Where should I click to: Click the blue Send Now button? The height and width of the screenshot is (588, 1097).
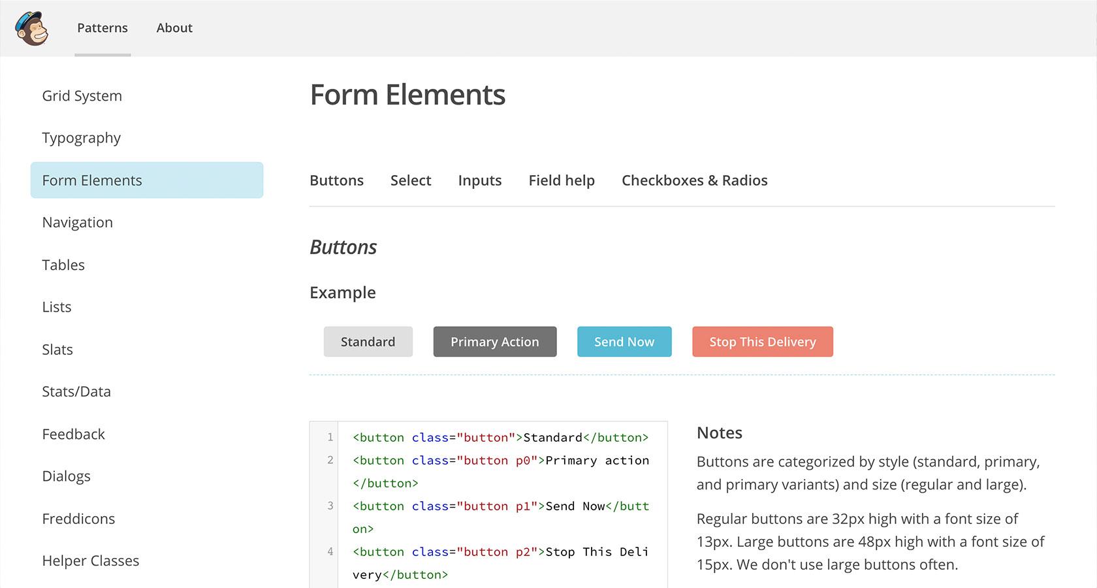(x=624, y=342)
